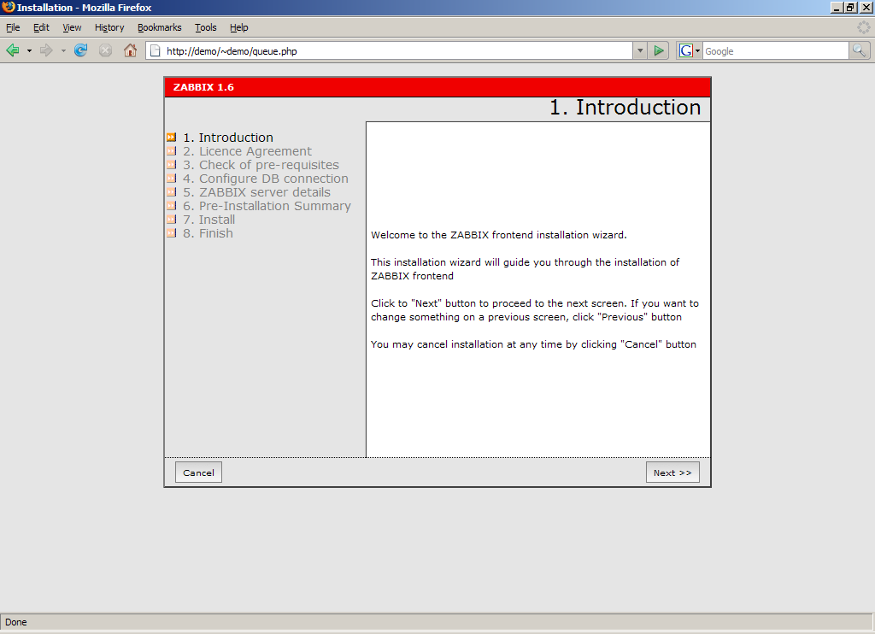Select the 4. Configure DB connection text
This screenshot has height=634, width=875.
266,179
